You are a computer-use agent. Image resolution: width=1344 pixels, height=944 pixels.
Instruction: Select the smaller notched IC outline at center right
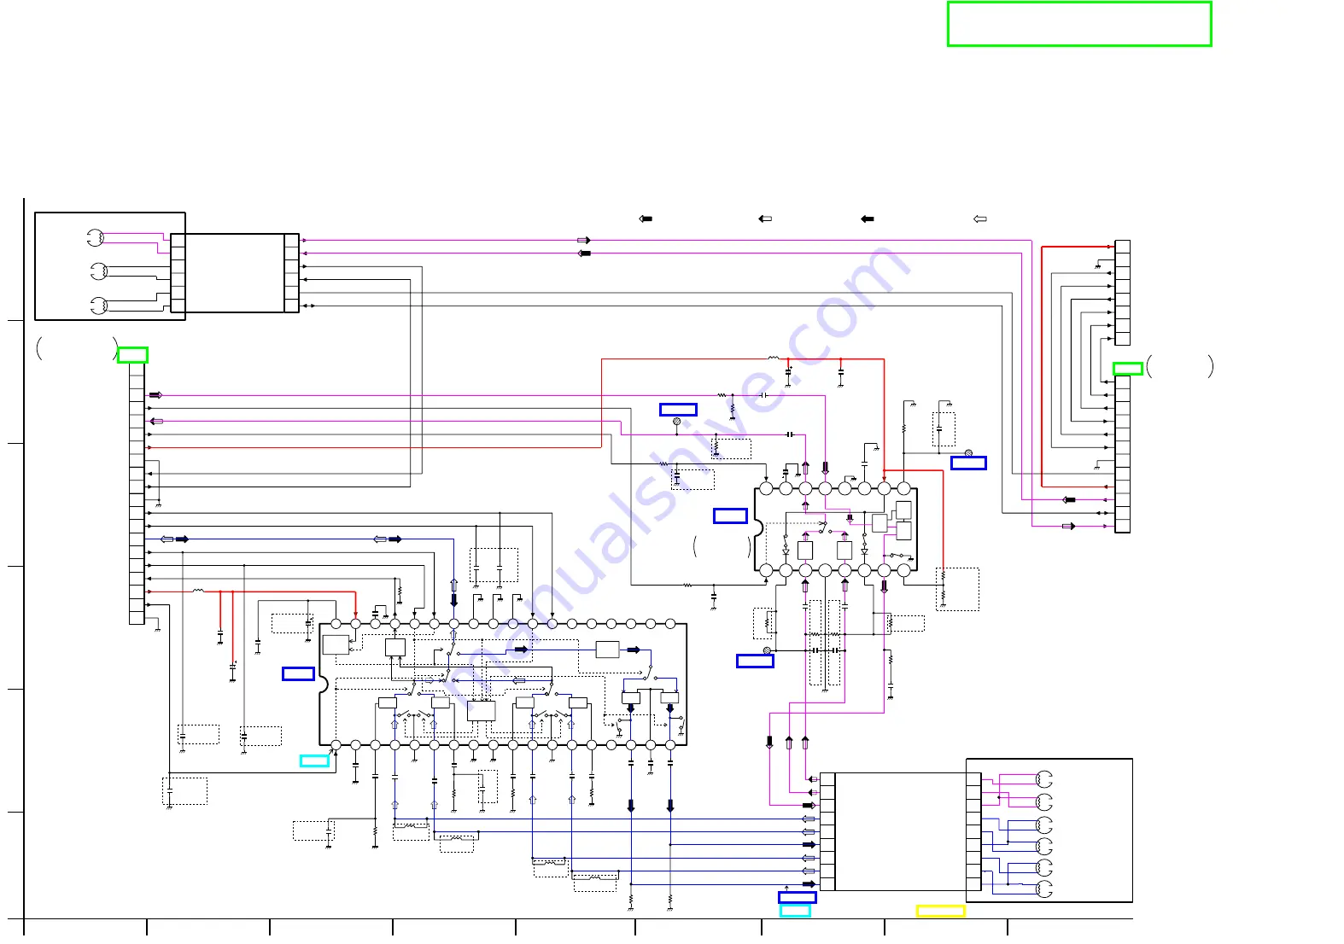[836, 529]
